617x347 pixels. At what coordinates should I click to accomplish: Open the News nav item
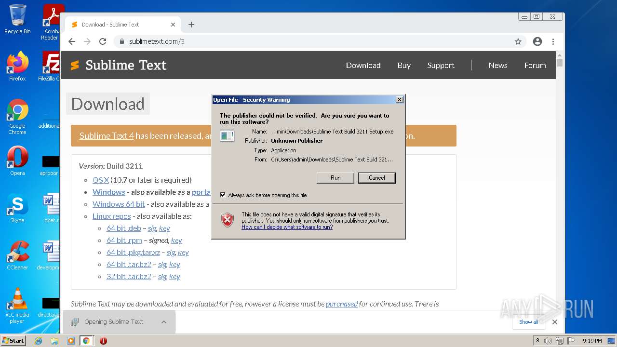point(498,66)
